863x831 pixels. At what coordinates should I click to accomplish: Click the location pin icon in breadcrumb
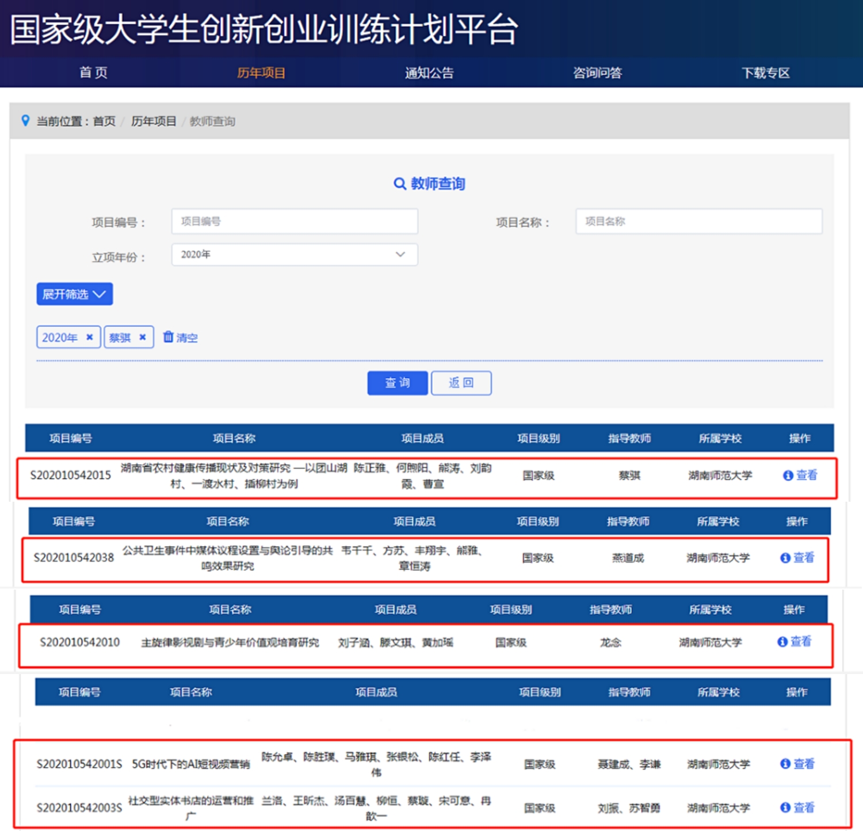[25, 121]
